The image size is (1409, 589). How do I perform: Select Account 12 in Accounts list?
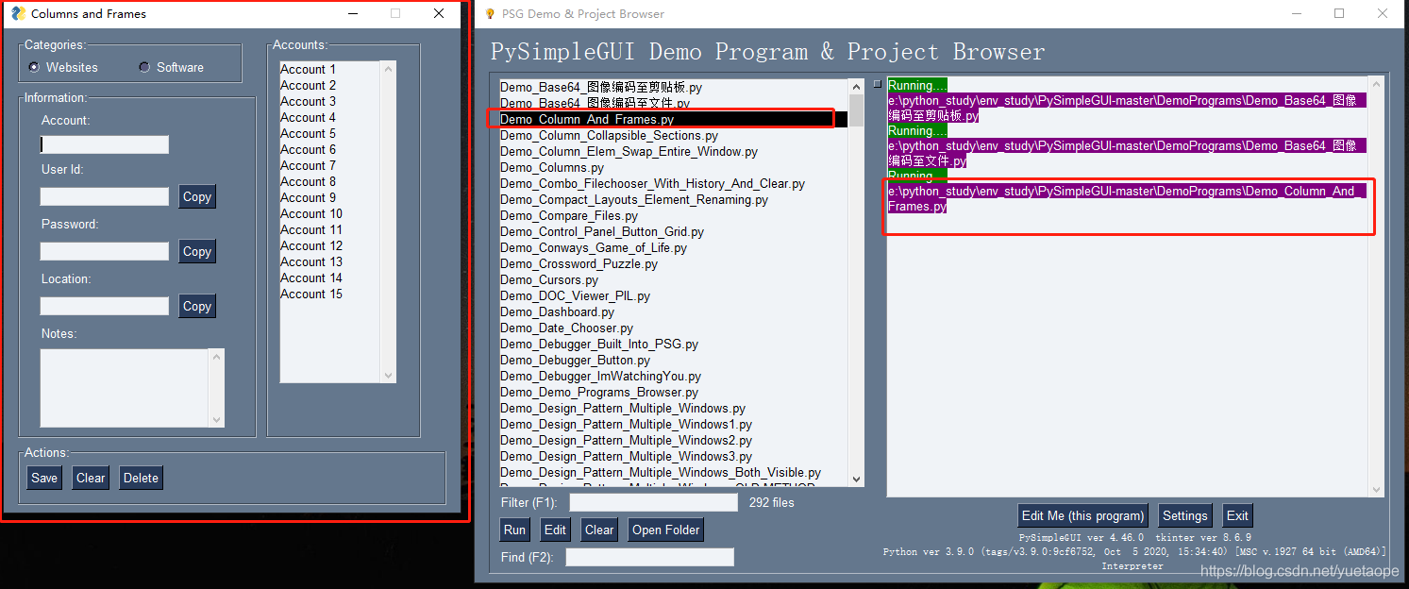tap(329, 245)
